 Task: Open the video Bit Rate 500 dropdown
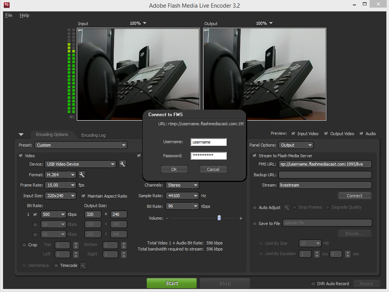pyautogui.click(x=53, y=215)
